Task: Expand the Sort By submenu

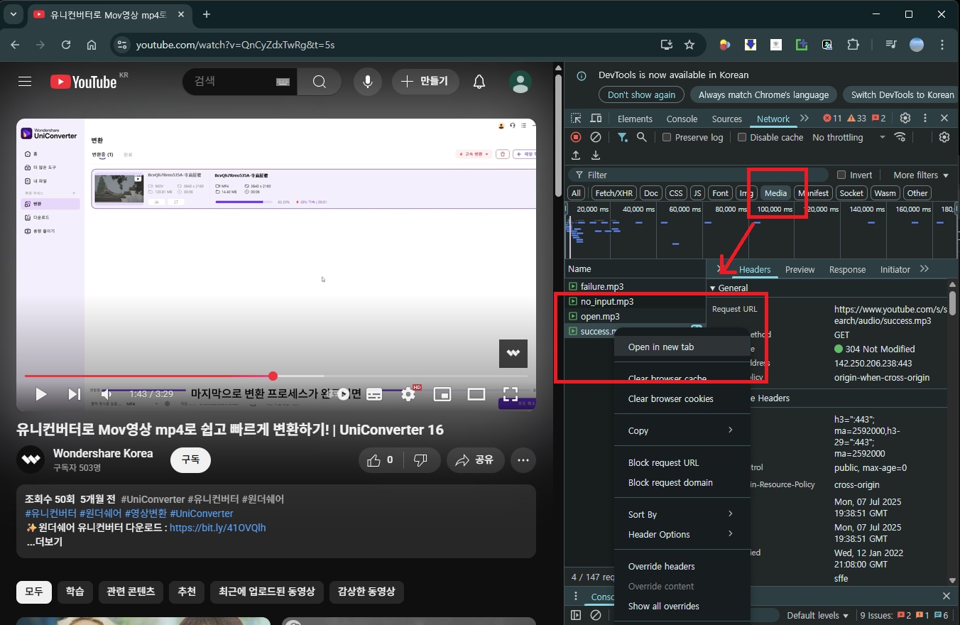Action: (x=682, y=514)
